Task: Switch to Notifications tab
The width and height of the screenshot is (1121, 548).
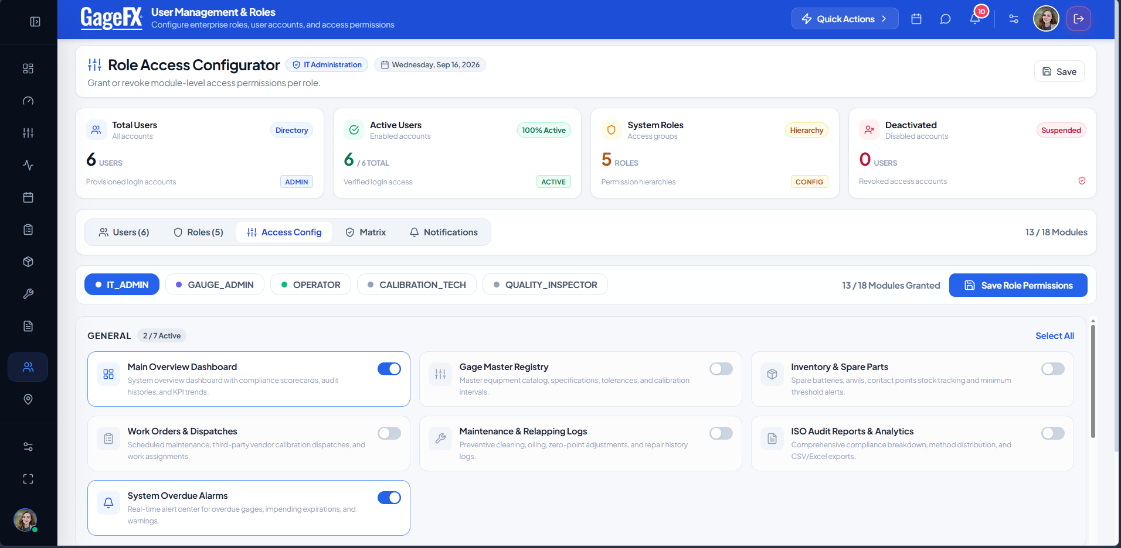Action: click(443, 232)
